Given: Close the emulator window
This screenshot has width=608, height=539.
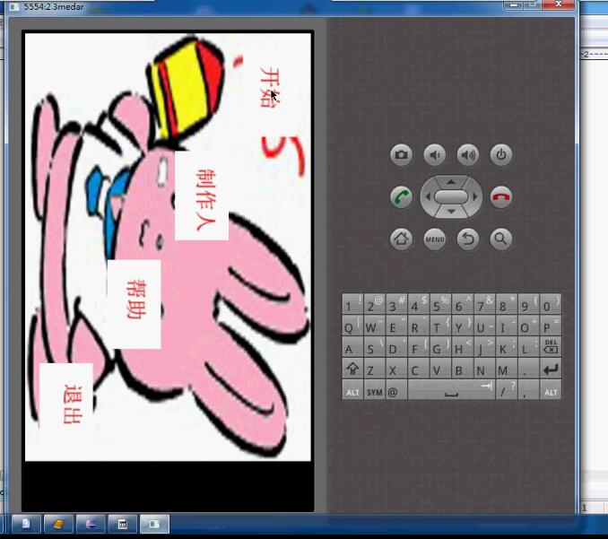Looking at the screenshot, I should 559,4.
